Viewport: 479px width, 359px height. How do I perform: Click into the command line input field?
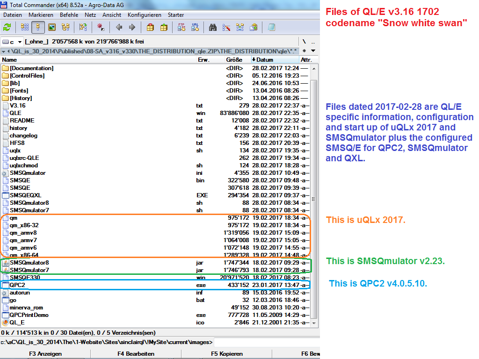click(x=266, y=342)
